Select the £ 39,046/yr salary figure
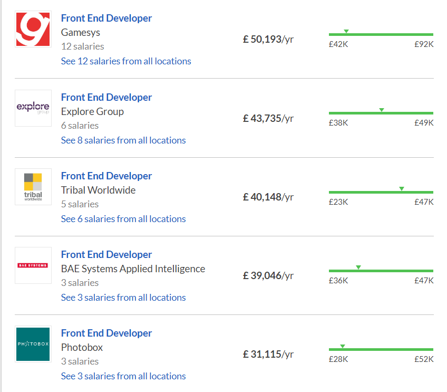 click(x=268, y=275)
